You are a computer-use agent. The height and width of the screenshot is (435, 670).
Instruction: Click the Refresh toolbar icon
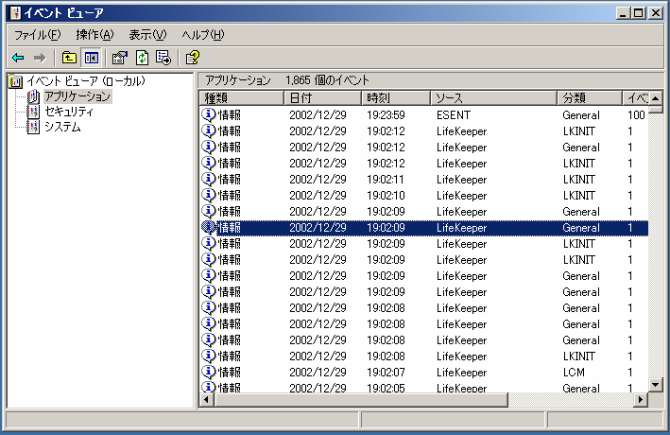[142, 58]
